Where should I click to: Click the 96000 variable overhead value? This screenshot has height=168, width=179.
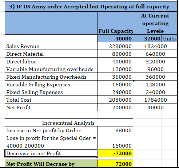(155, 69)
